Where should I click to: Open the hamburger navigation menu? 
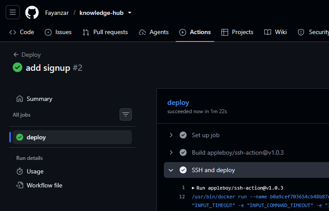point(13,12)
